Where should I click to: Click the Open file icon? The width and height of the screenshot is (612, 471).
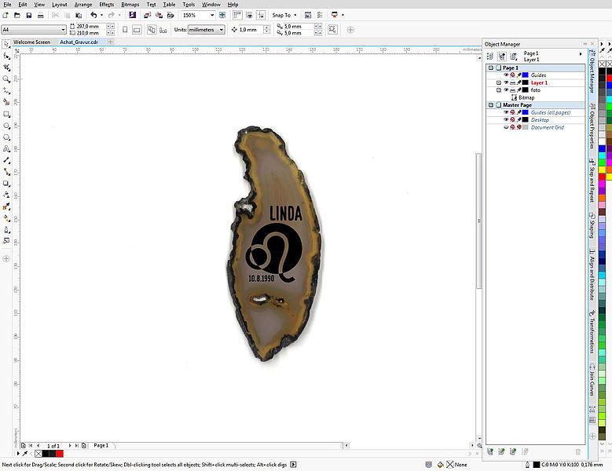(17, 15)
